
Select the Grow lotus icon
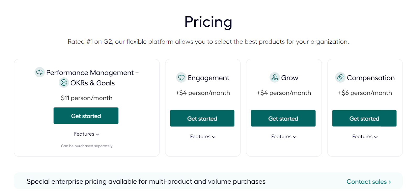(274, 78)
